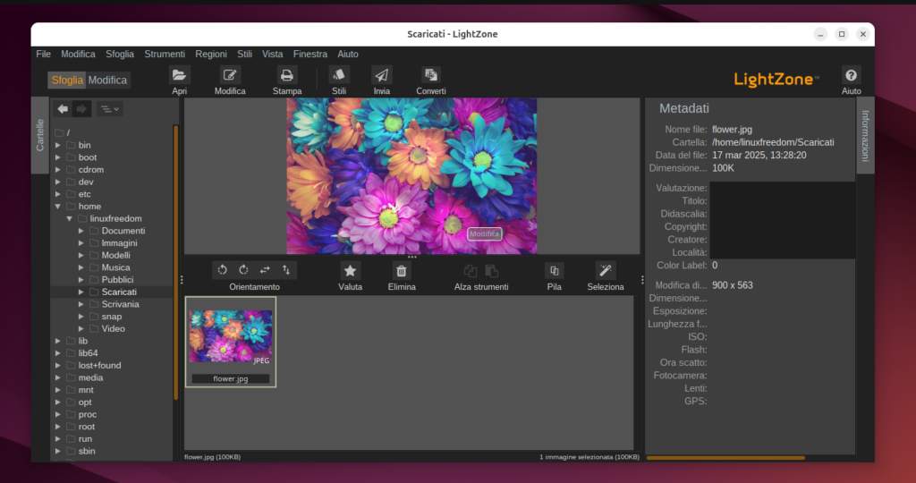This screenshot has height=483, width=916.
Task: Click the Apri open folder icon
Action: 180,75
